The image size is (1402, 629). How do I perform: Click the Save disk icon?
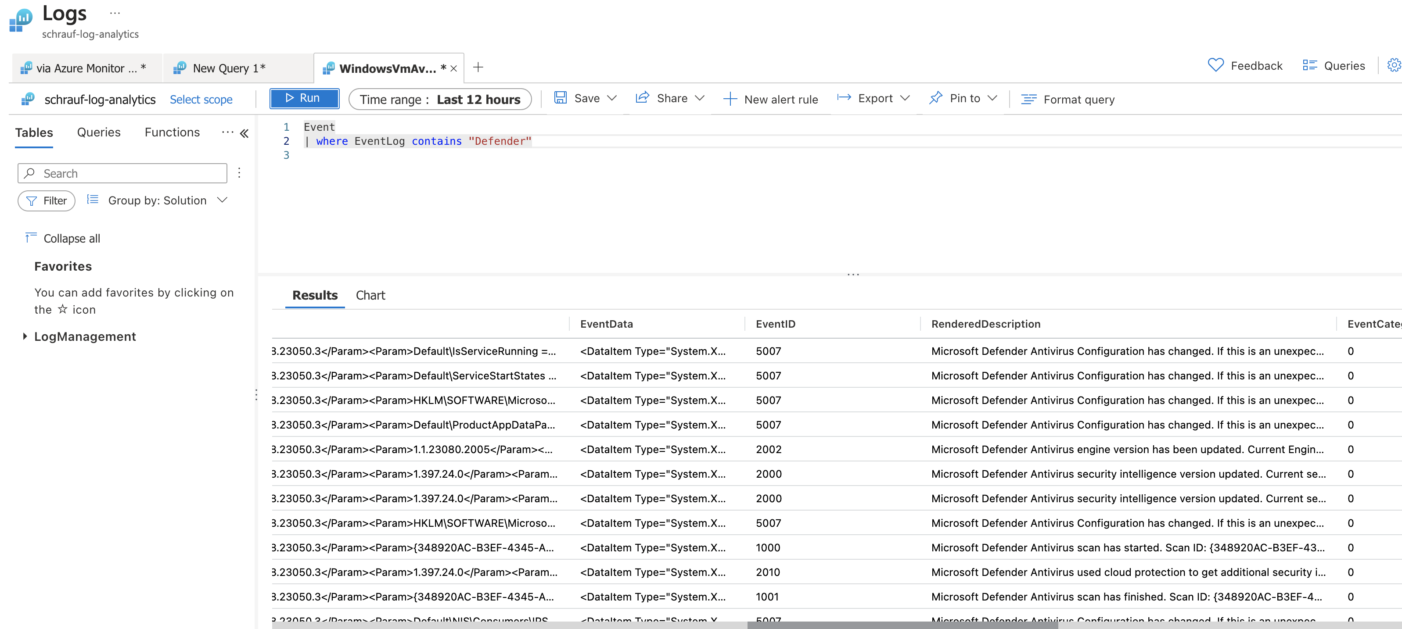coord(560,98)
